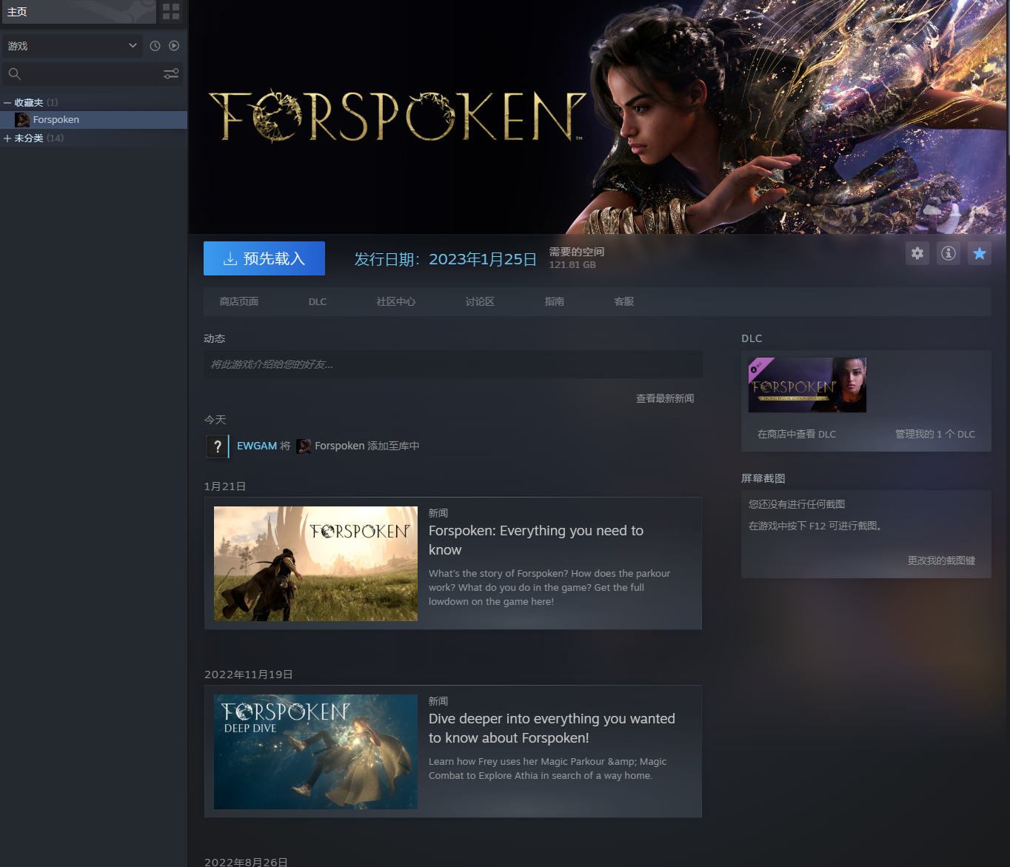
Task: Click 管理我的 1 个 DLC
Action: coord(935,434)
